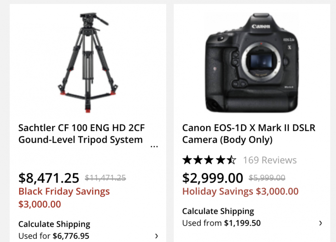Click Calculate Shipping under the Sachtler tripod
This screenshot has width=336, height=242.
(54, 224)
